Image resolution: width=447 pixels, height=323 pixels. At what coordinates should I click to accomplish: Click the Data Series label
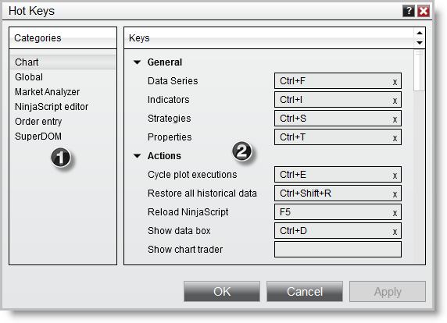click(x=173, y=81)
